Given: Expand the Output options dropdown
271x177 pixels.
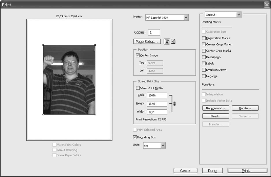Looking at the screenshot, I should pos(239,15).
